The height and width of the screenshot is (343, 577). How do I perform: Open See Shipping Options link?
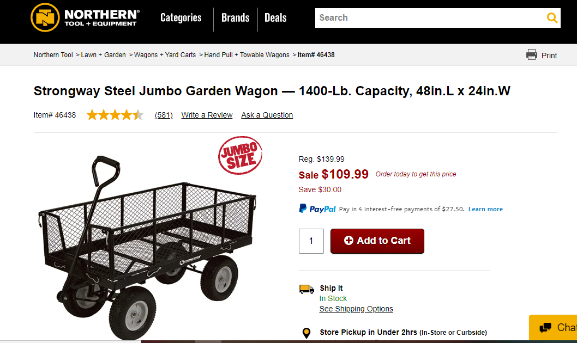(x=356, y=309)
